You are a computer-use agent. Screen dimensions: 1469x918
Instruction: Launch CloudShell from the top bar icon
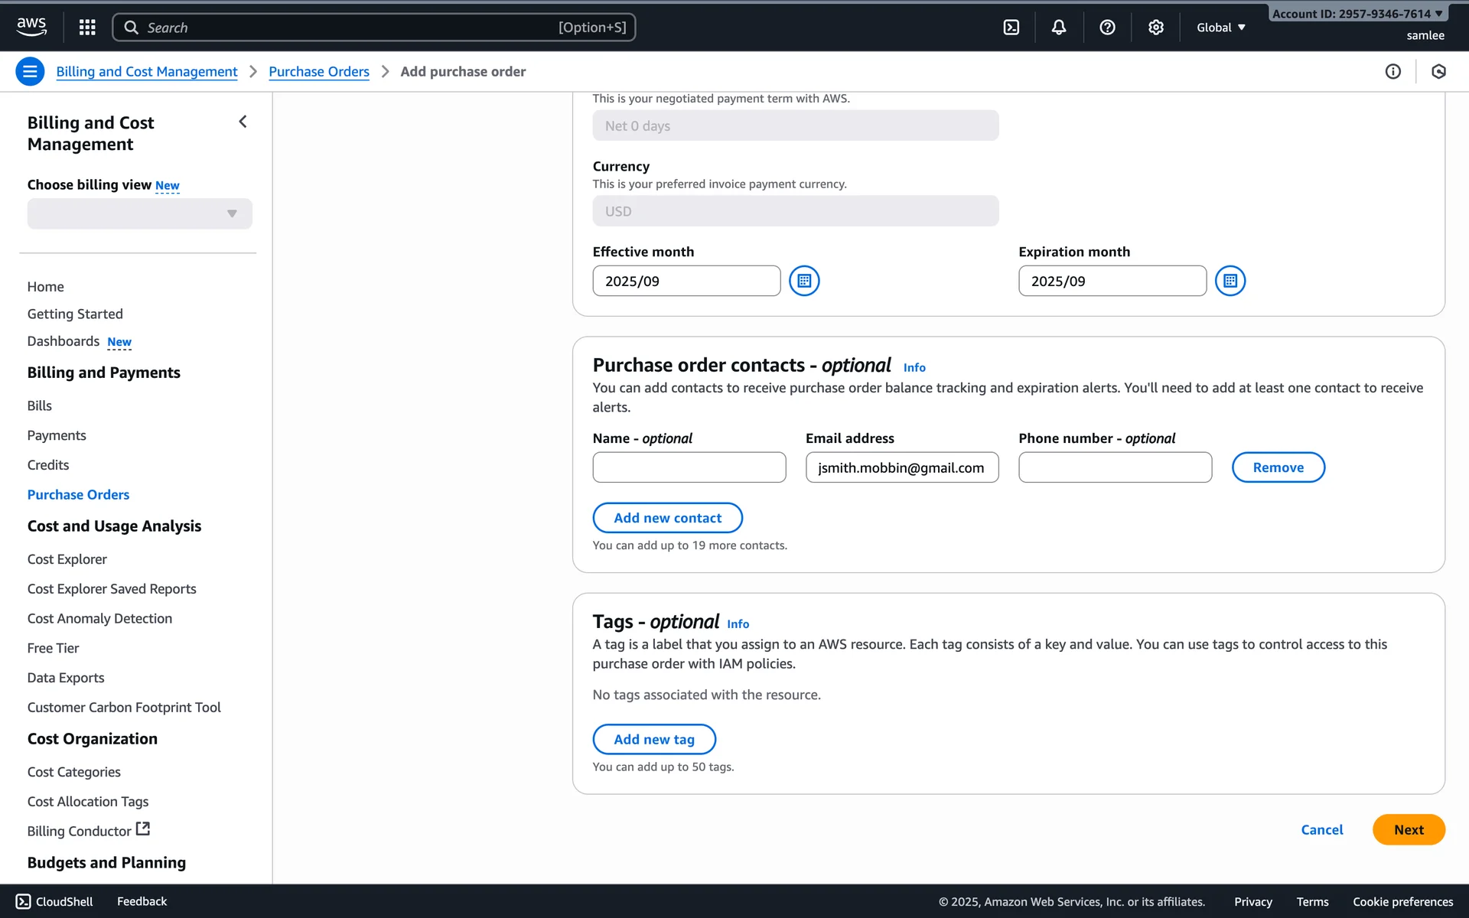(x=1011, y=28)
